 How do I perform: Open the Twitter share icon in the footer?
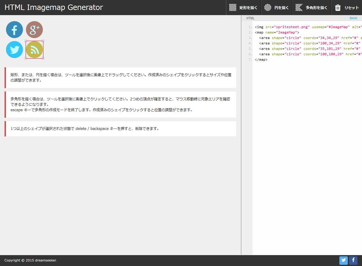[x=344, y=261]
